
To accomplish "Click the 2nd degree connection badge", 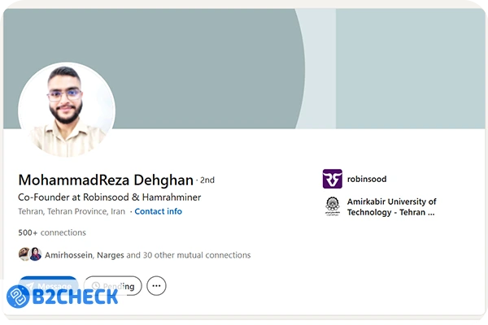I will [x=207, y=180].
